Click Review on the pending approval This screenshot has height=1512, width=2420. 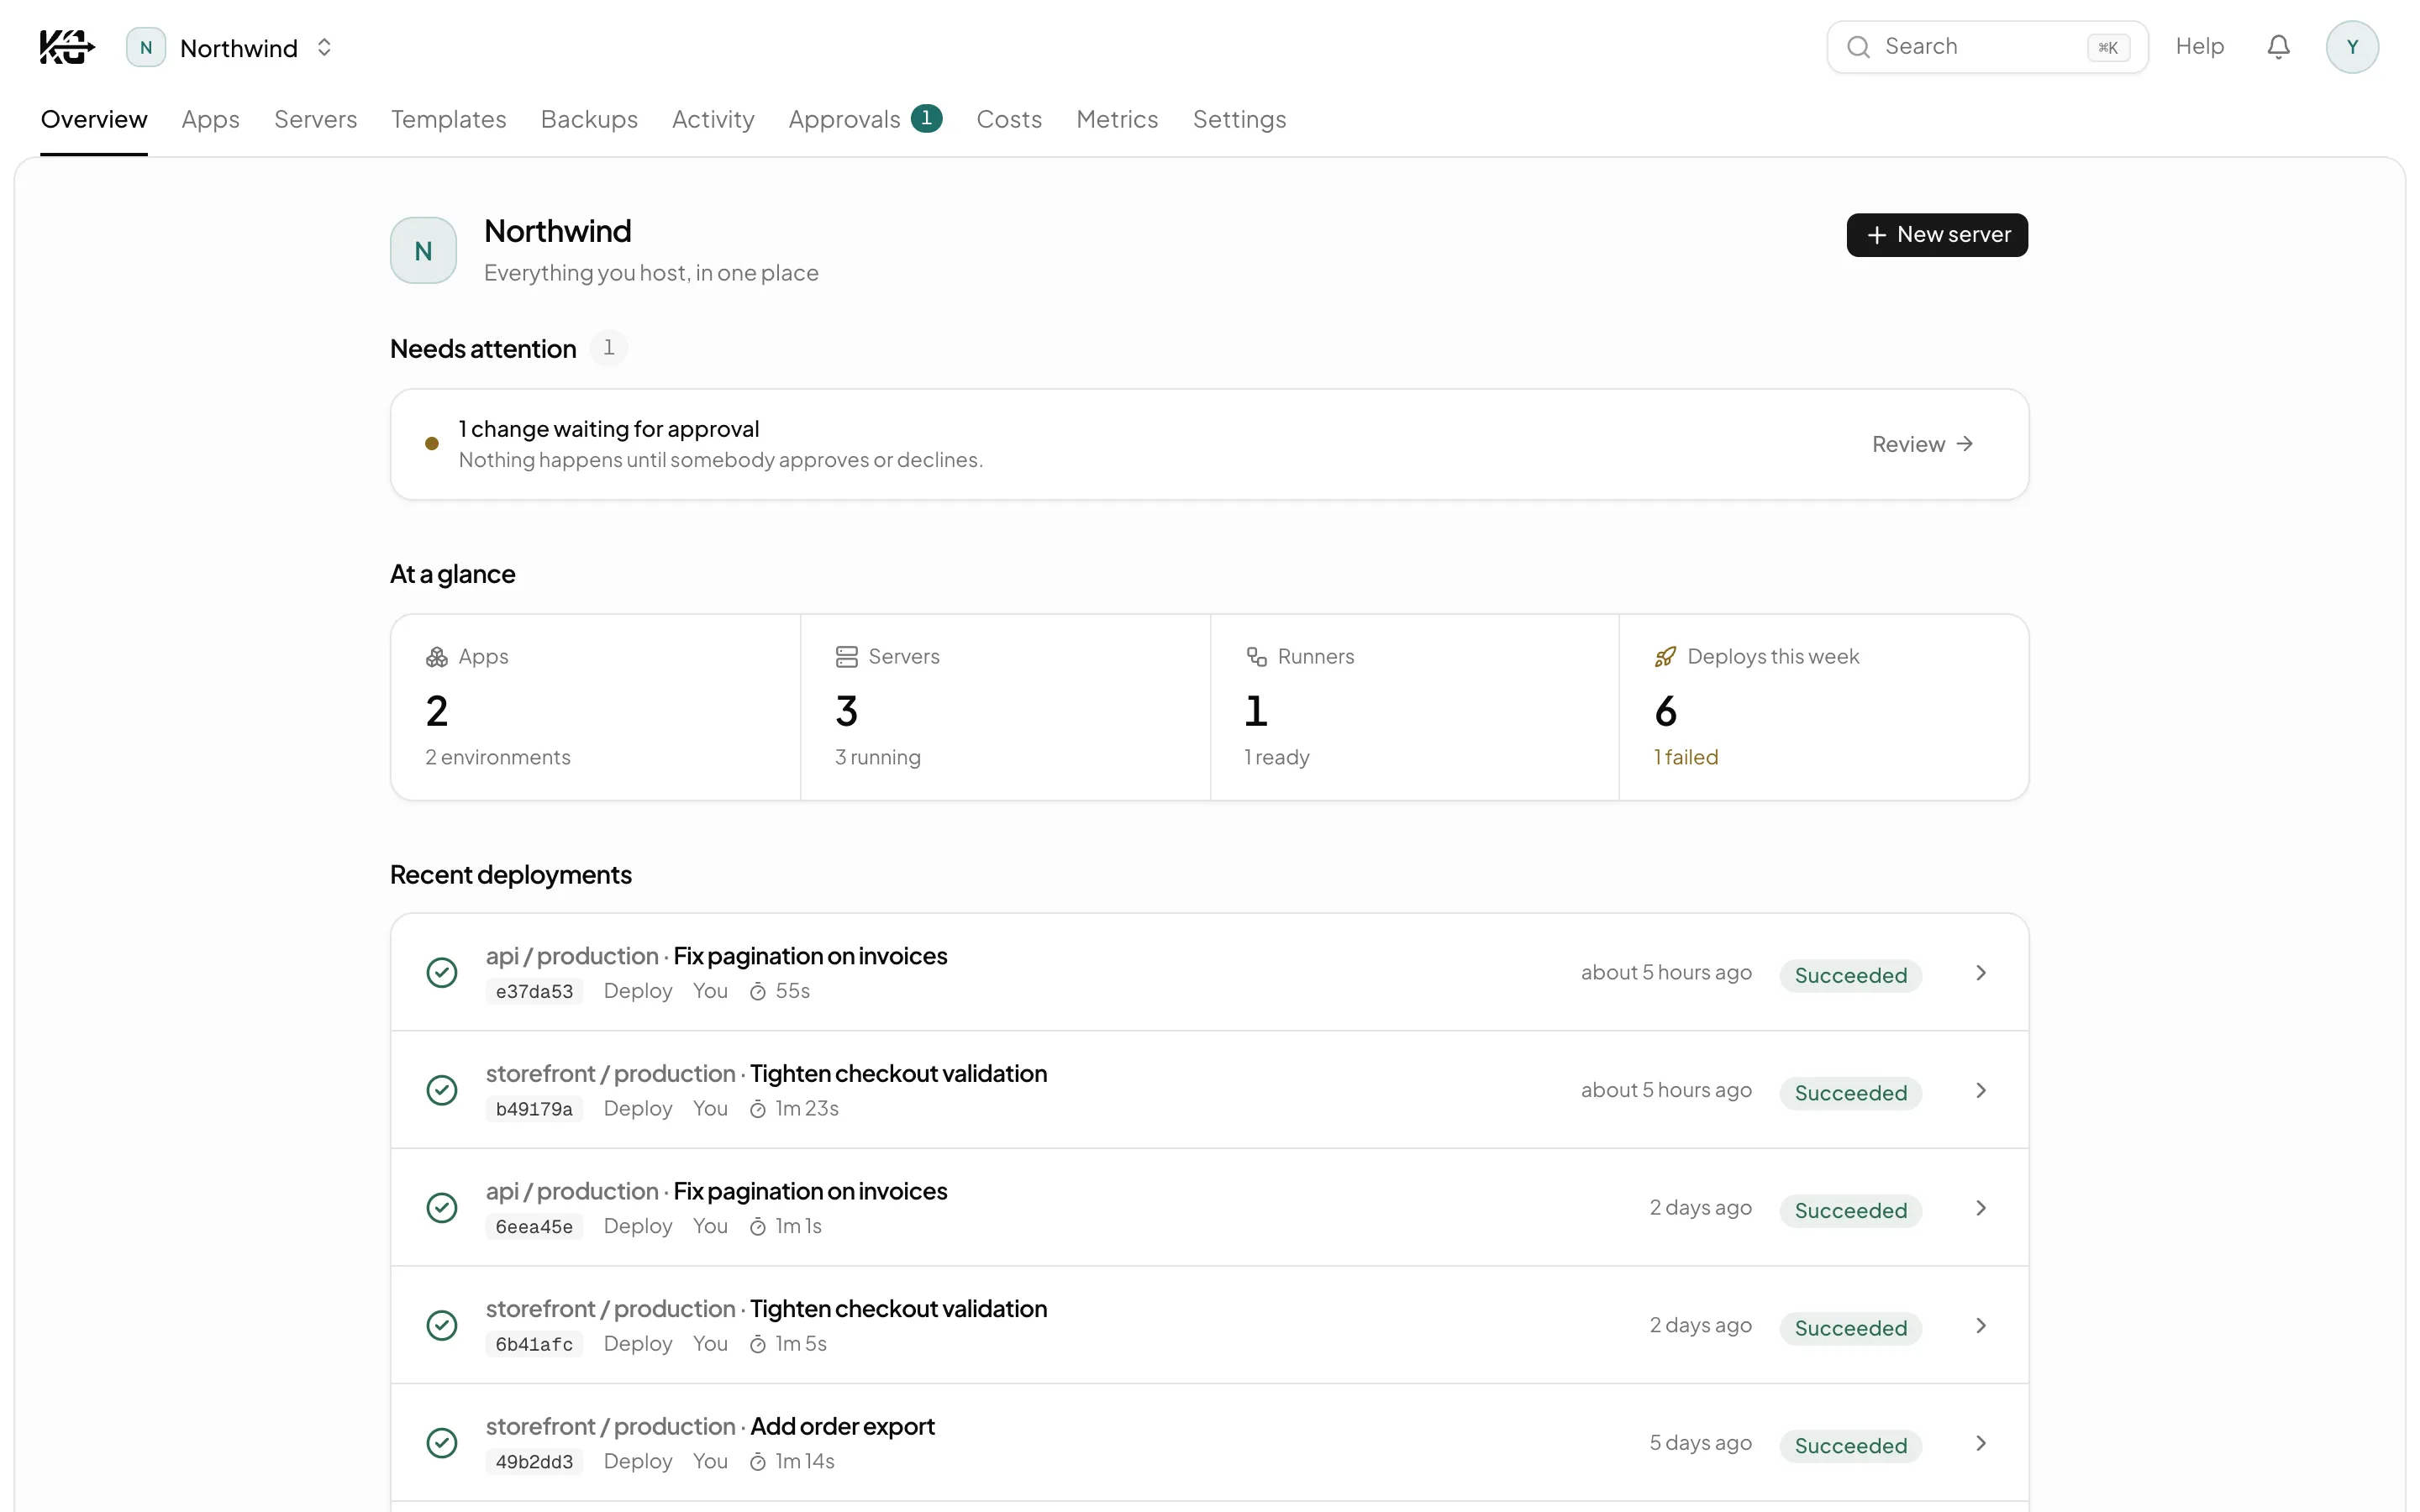(x=1922, y=444)
